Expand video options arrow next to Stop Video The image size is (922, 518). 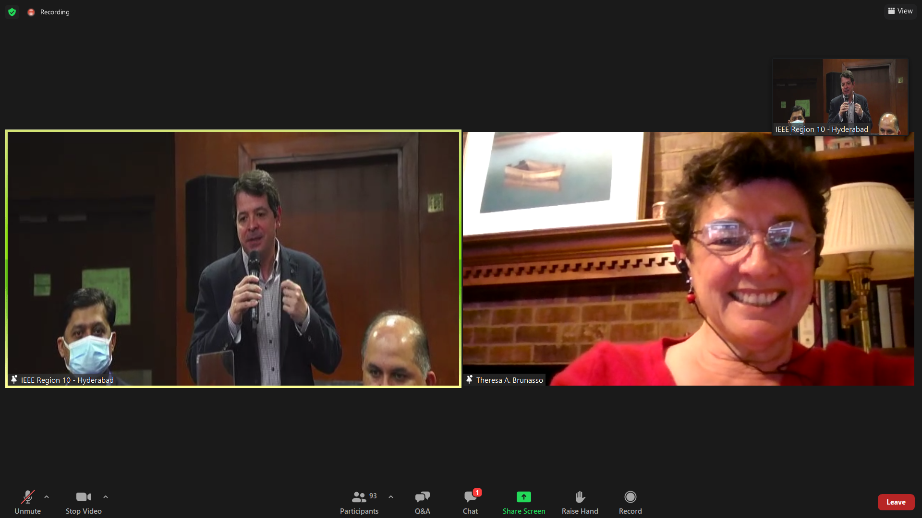[x=106, y=497]
